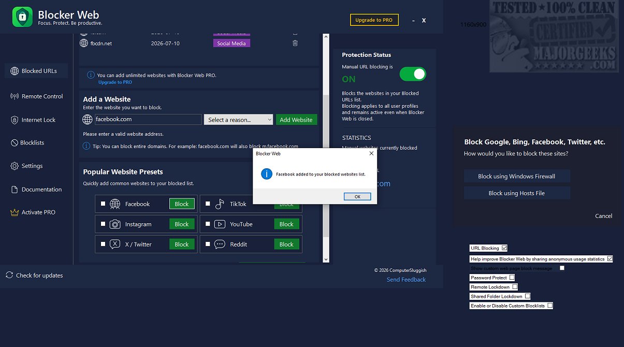The image size is (624, 347).
Task: Uncheck the URL Blocking checkbox
Action: click(x=504, y=248)
